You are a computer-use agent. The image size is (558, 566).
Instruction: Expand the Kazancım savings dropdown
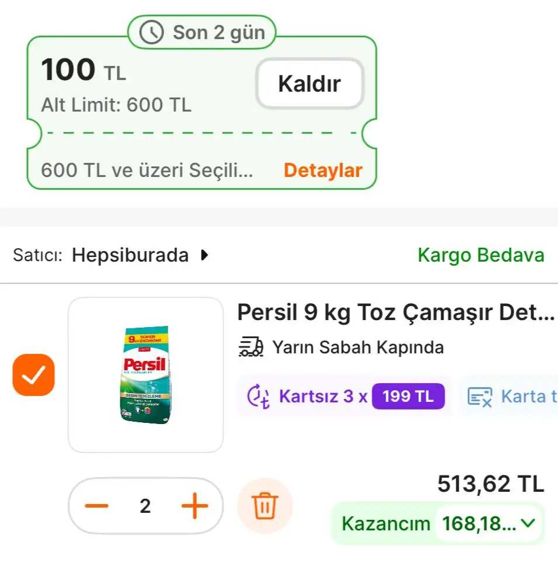pyautogui.click(x=528, y=523)
